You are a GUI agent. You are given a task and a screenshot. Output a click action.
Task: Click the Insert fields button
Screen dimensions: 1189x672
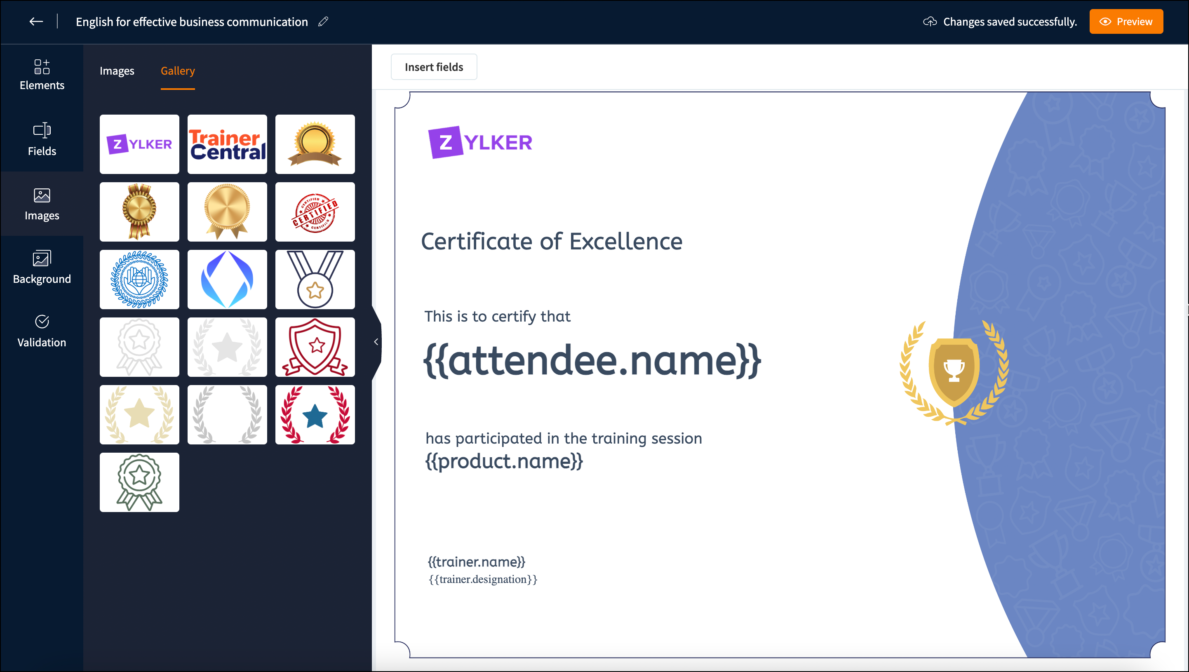tap(433, 67)
